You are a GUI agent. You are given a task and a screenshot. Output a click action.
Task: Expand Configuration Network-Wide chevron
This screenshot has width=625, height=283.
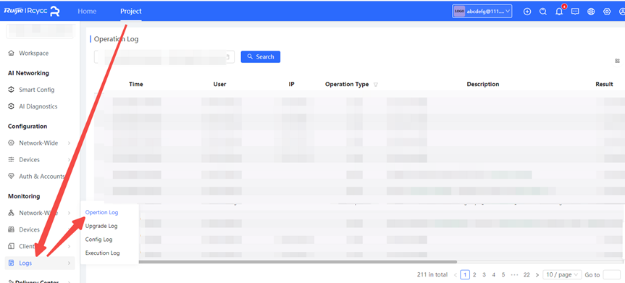[69, 143]
